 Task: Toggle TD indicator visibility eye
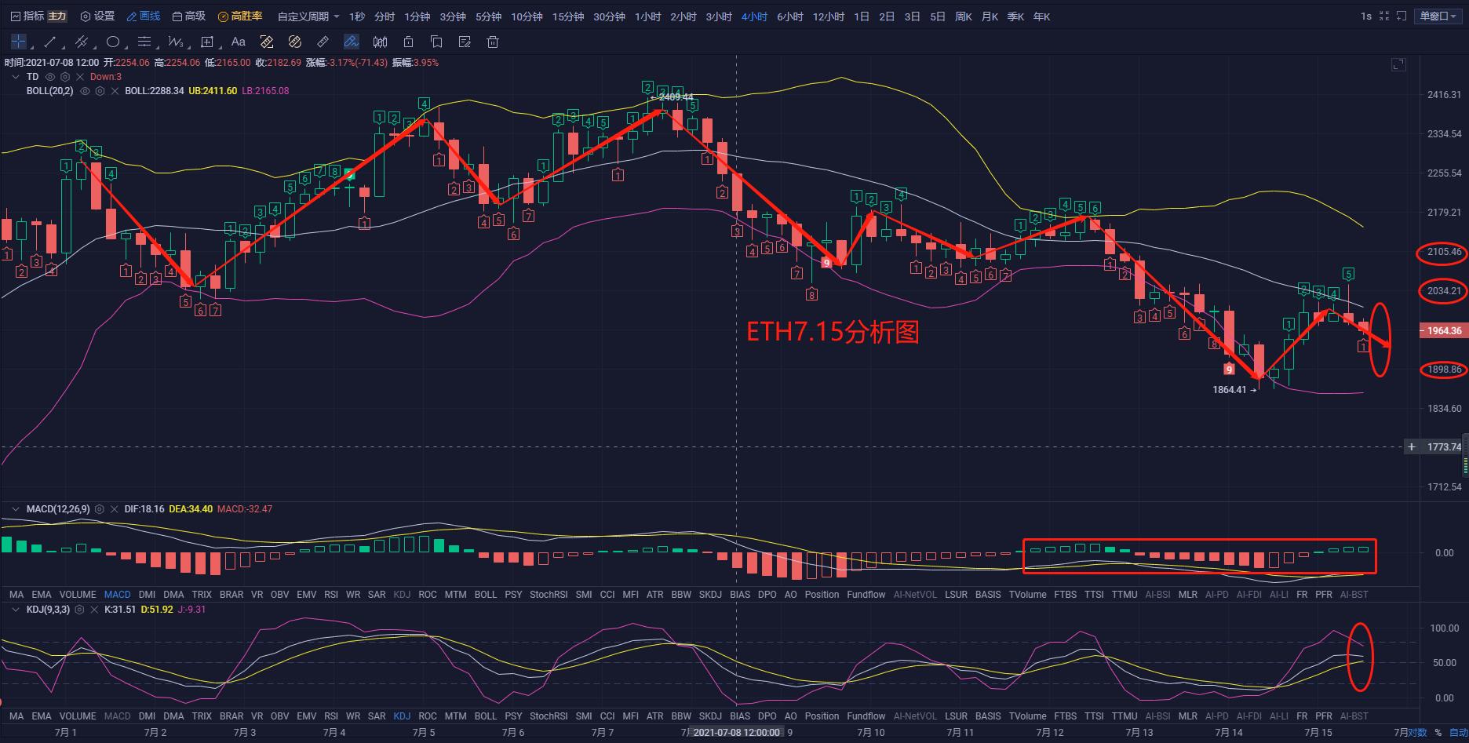(50, 77)
